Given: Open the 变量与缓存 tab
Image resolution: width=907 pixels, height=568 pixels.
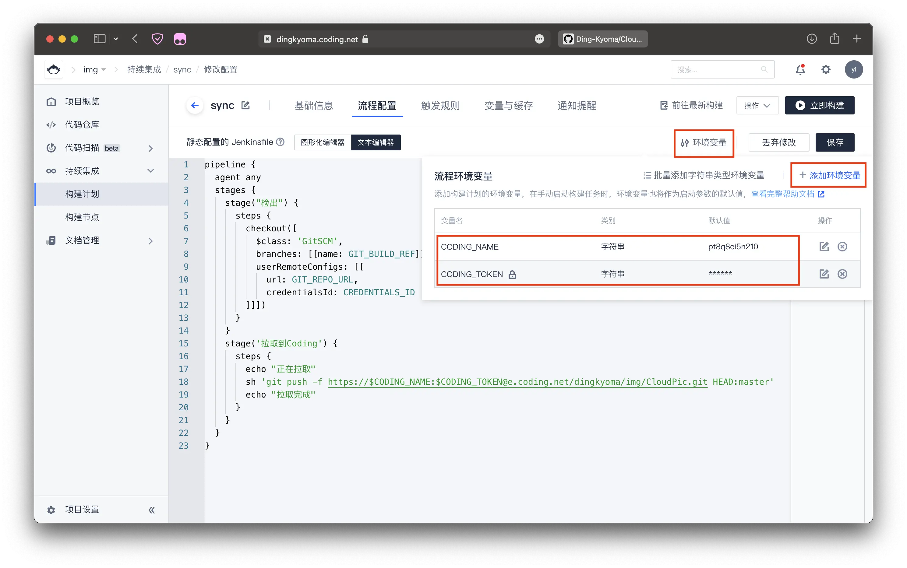Looking at the screenshot, I should (508, 106).
